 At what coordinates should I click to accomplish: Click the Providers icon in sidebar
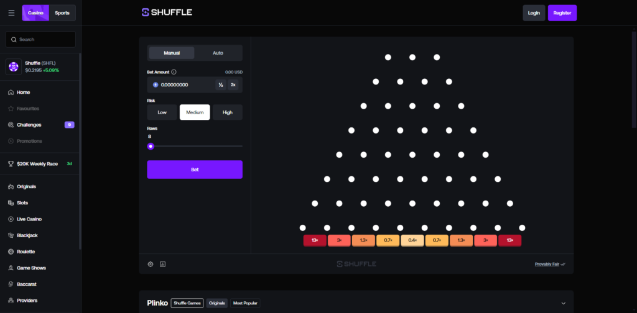tap(11, 301)
